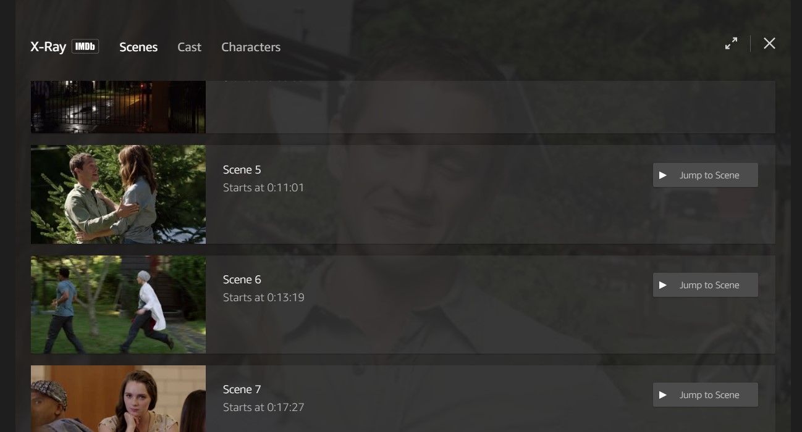
Task: Click the X-Ray title label
Action: [48, 47]
